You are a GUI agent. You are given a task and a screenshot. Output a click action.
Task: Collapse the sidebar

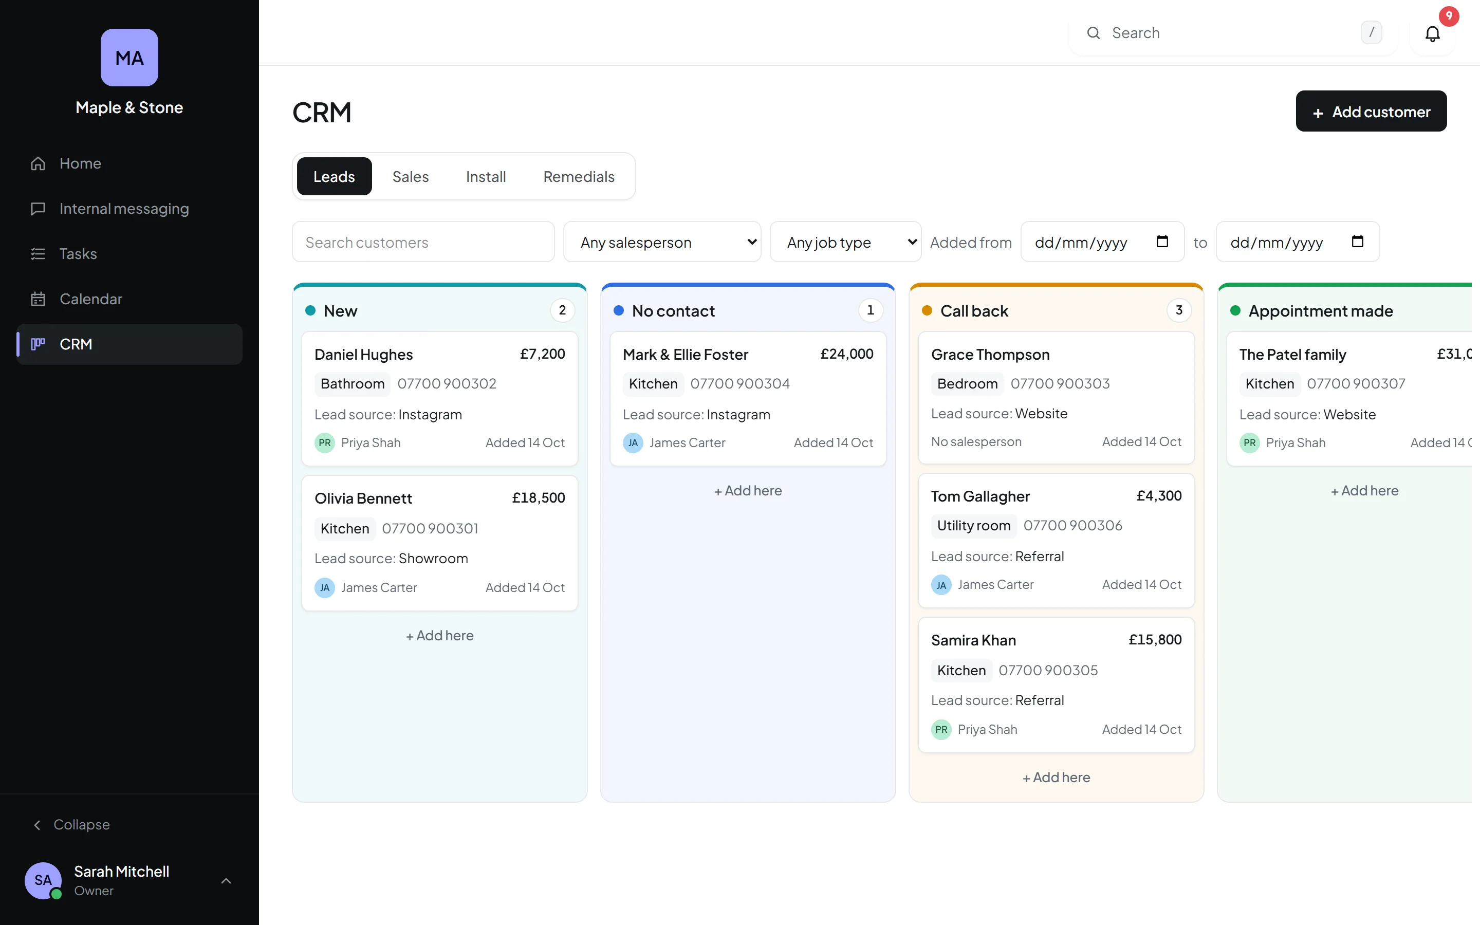[x=71, y=825]
